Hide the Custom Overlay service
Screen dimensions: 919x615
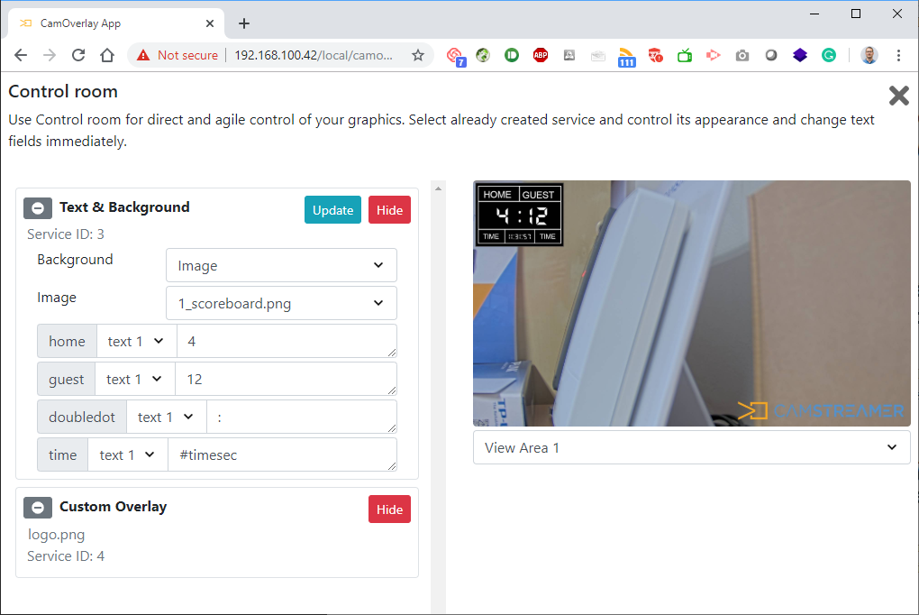389,509
